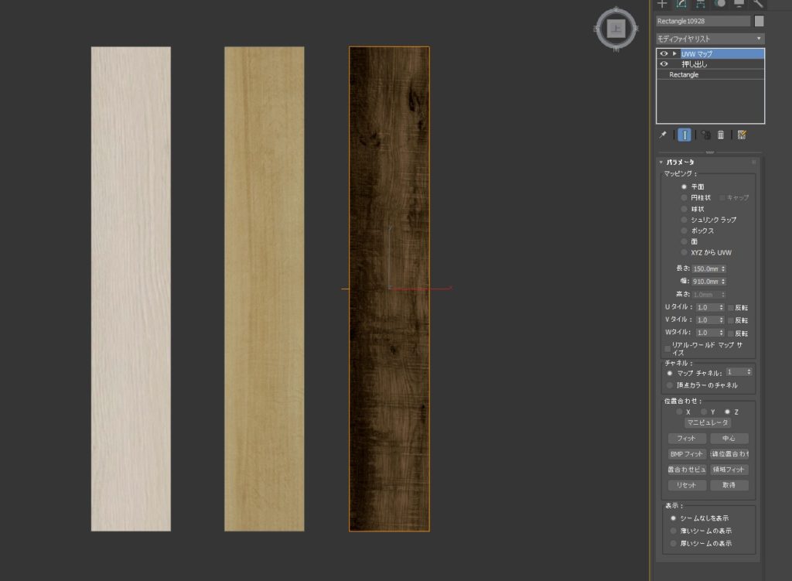Expand the UVW マップ sub-object arrow
This screenshot has width=792, height=581.
coord(674,54)
